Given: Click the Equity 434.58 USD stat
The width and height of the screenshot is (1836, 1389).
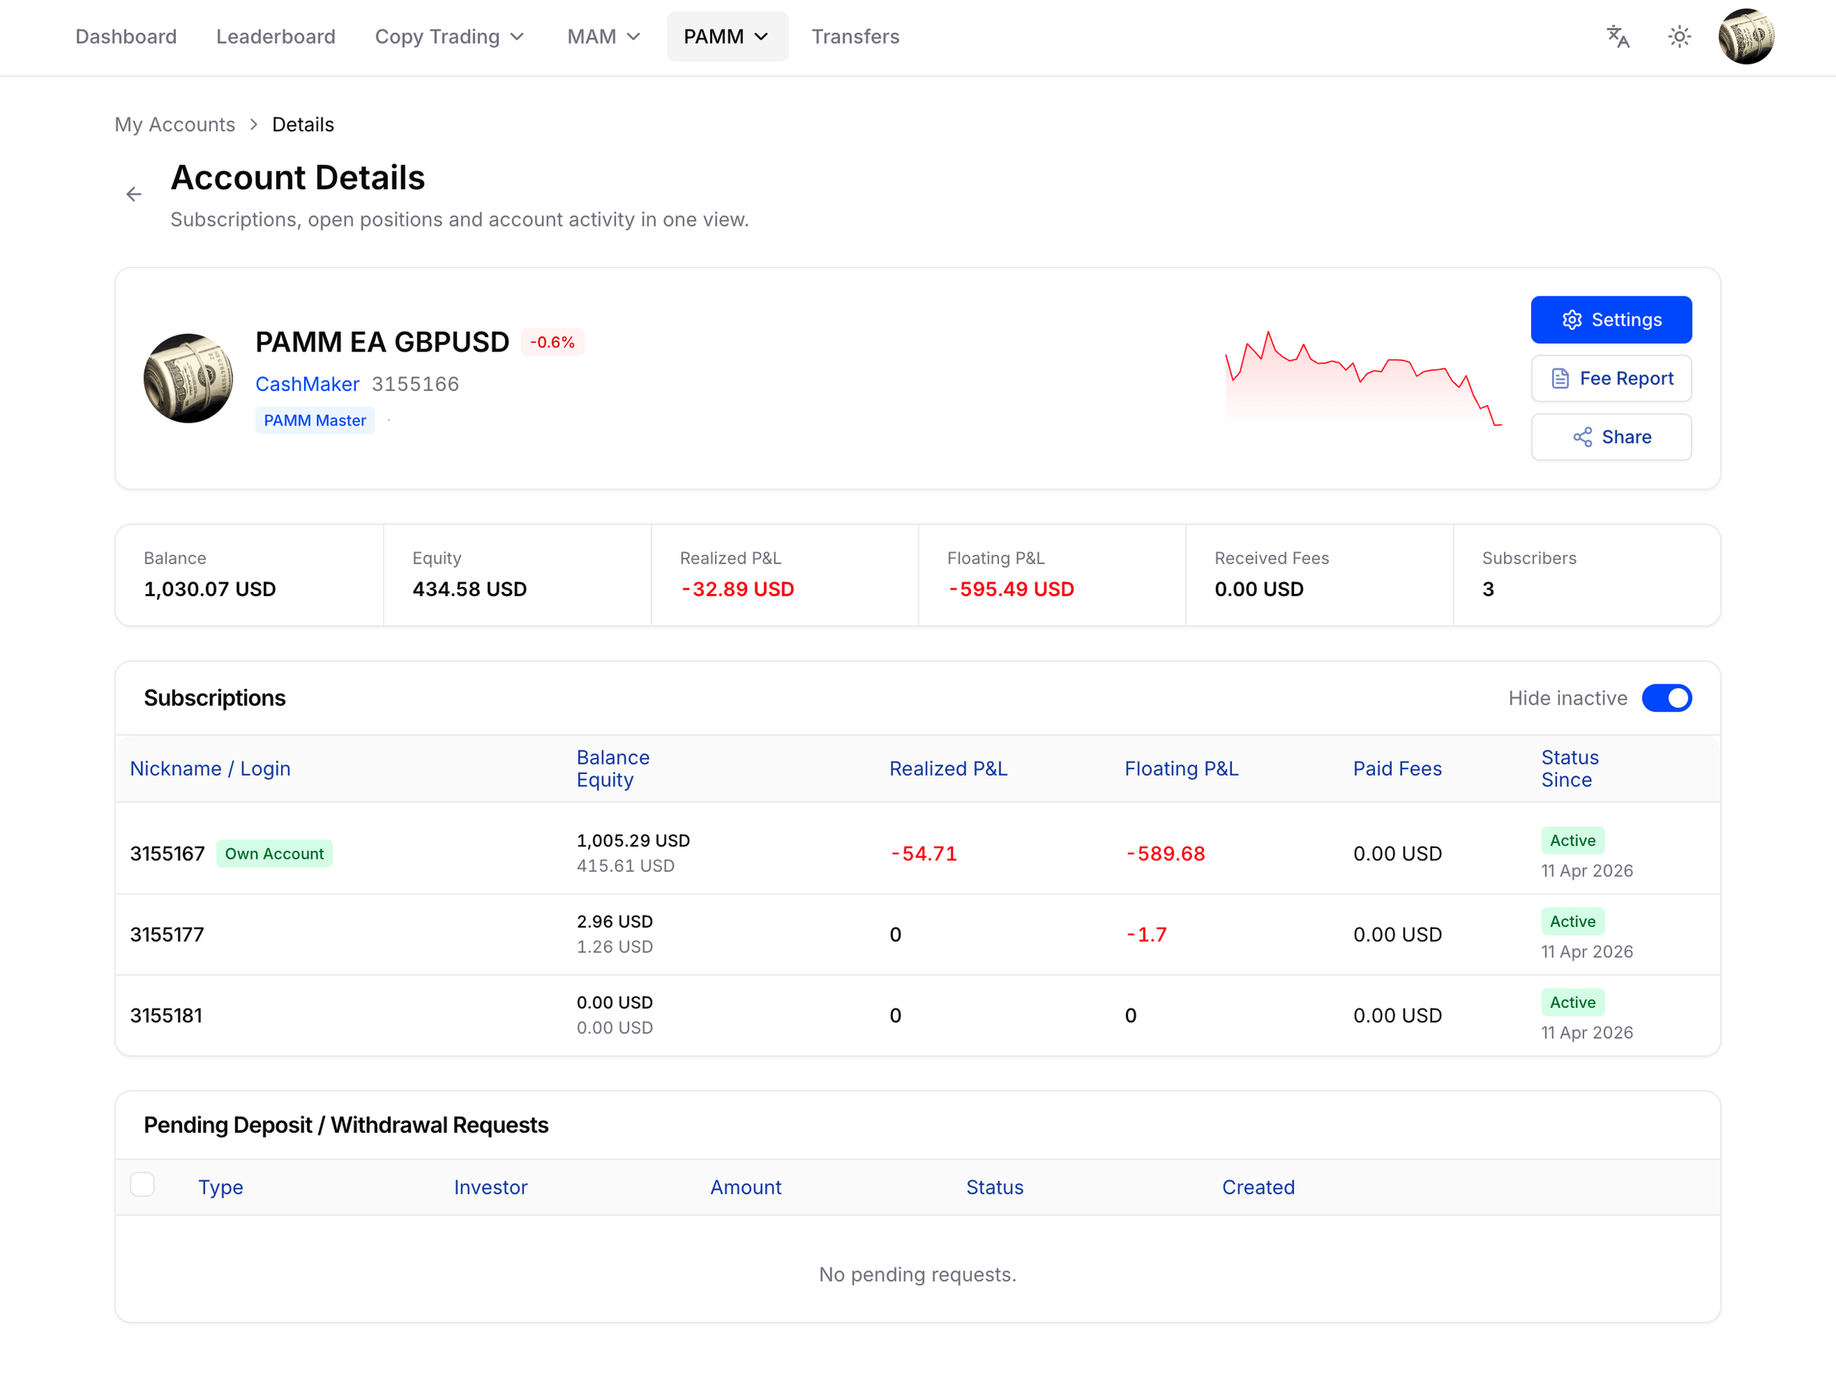Looking at the screenshot, I should coord(517,575).
